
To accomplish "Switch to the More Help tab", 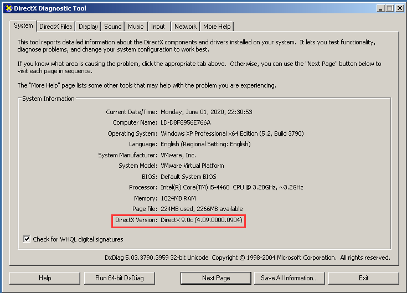I will coord(217,27).
